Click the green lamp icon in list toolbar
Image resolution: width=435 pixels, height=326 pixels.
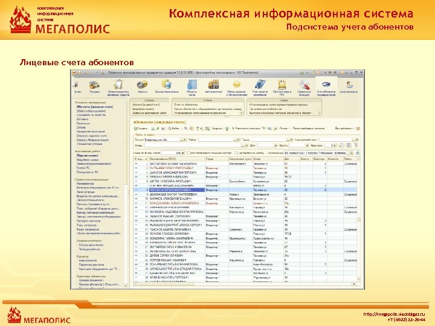(x=227, y=129)
